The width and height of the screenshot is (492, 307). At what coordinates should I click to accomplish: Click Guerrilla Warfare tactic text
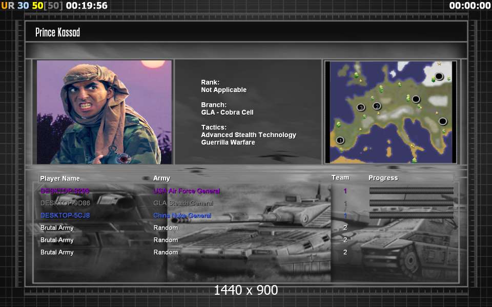pos(228,142)
